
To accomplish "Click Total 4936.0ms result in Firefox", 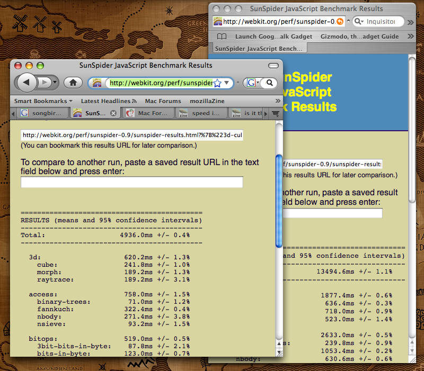I will click(x=105, y=235).
